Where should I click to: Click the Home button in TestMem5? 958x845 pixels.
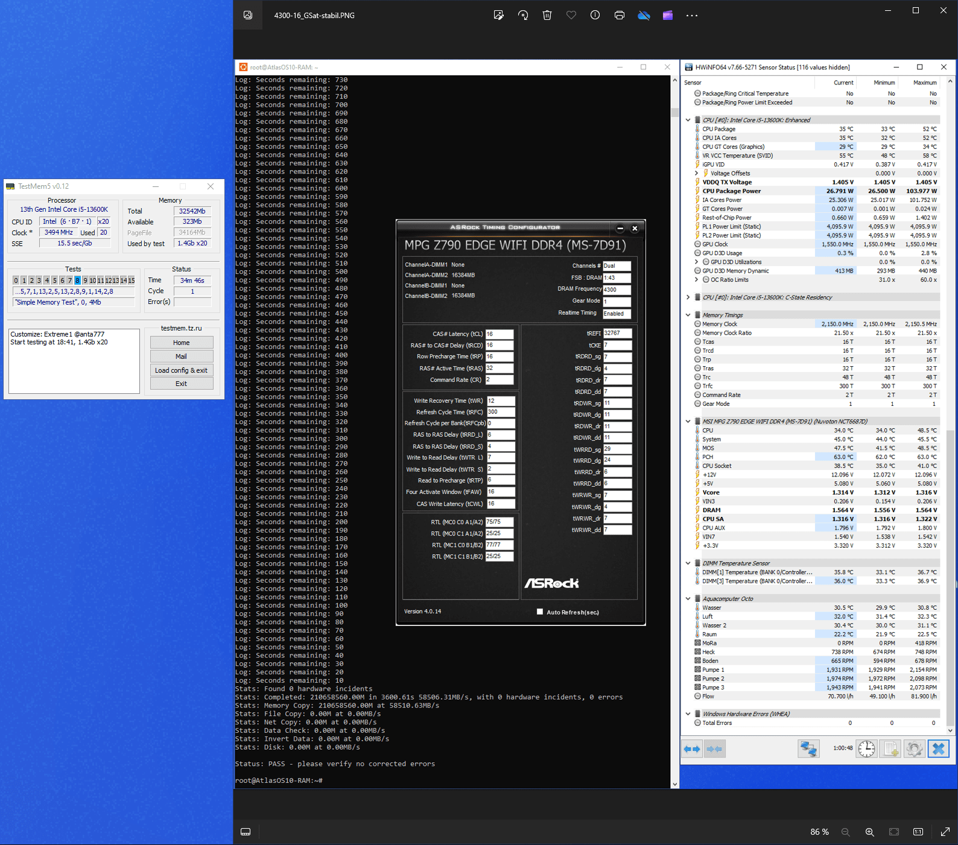point(182,343)
